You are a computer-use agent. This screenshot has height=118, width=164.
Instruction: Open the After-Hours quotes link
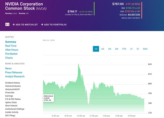(11, 50)
